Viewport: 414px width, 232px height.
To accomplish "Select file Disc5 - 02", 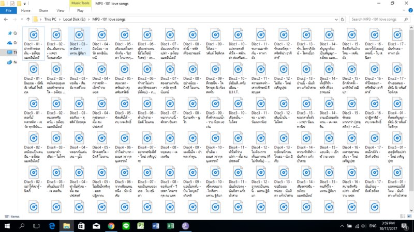I will 34,179.
